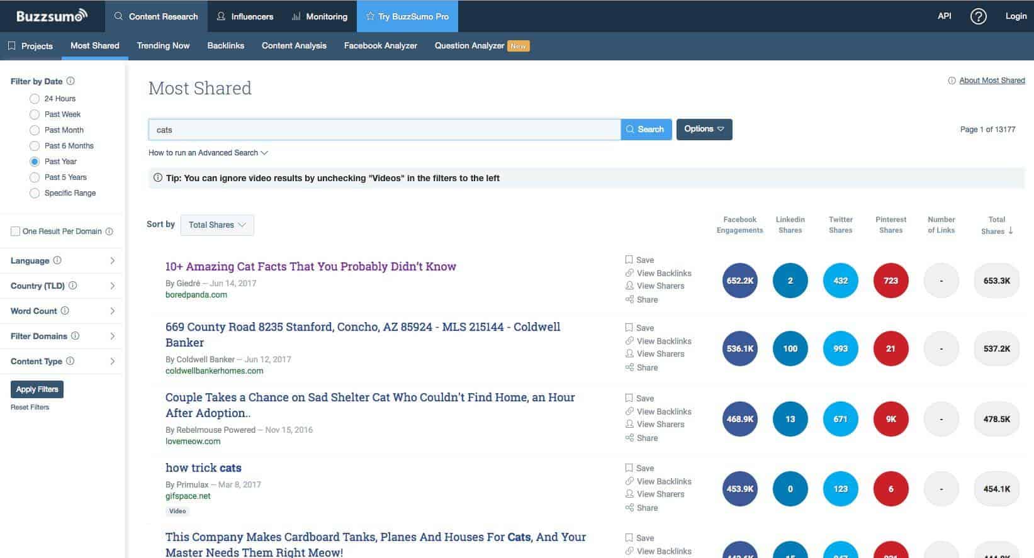Image resolution: width=1034 pixels, height=558 pixels.
Task: Click the Twitter shares circle showing 993
Action: (x=841, y=349)
